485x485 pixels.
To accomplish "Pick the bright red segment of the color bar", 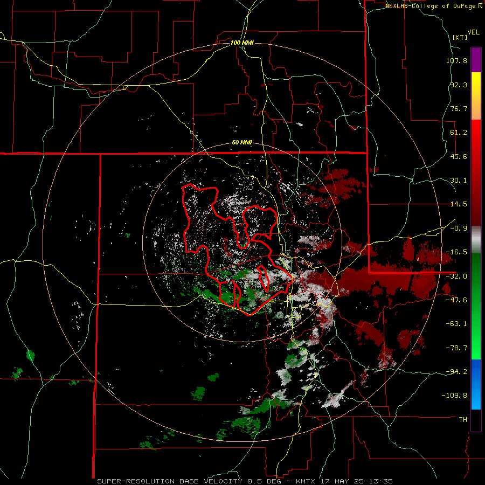I will pos(476,133).
